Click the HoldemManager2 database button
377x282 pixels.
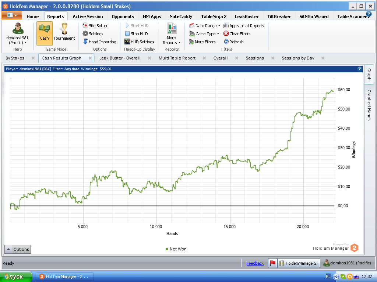point(299,263)
